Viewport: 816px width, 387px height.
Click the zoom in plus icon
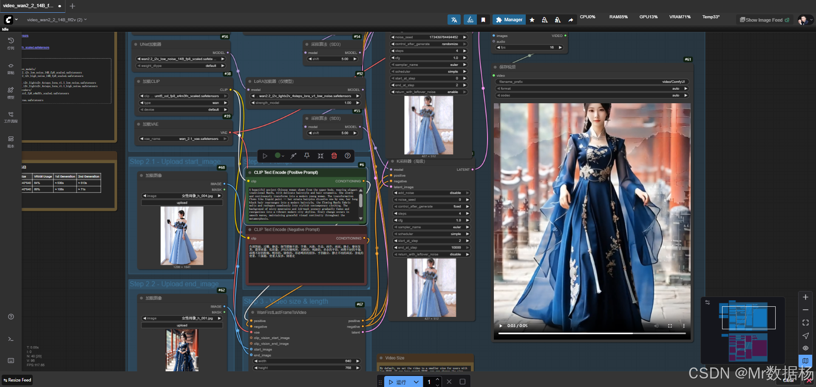coord(805,297)
